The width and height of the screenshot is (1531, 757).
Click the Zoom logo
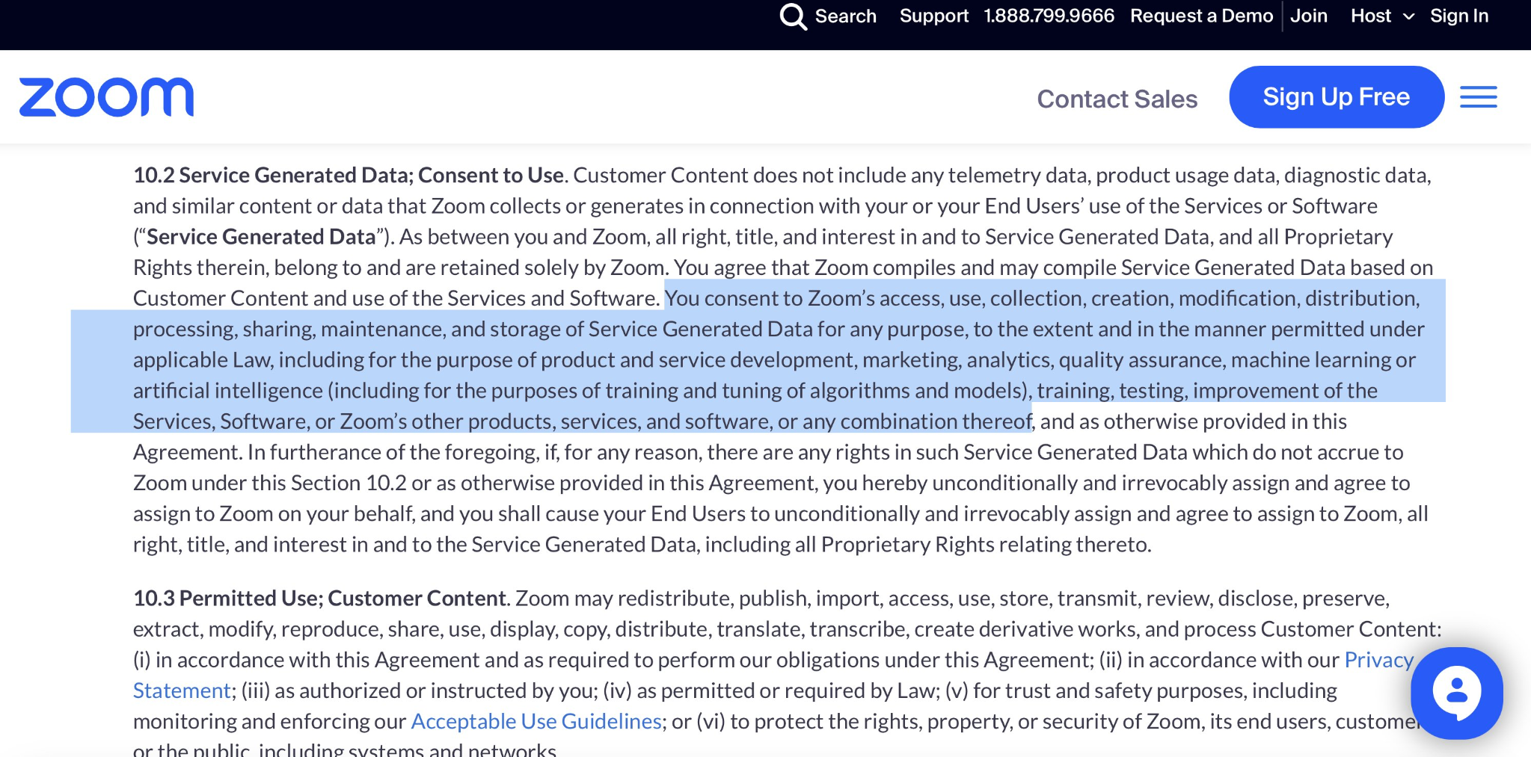(x=106, y=97)
